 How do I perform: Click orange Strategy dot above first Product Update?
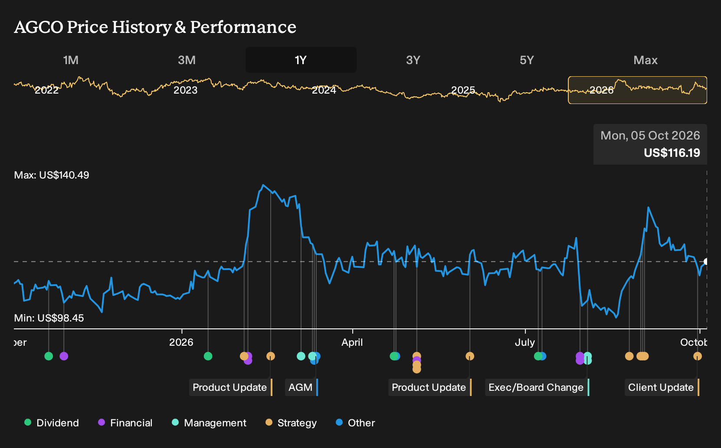[271, 356]
